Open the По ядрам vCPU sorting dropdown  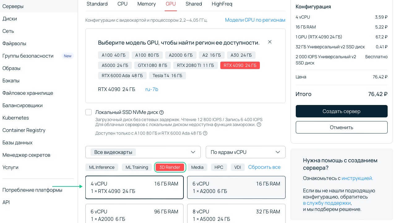coord(245,152)
